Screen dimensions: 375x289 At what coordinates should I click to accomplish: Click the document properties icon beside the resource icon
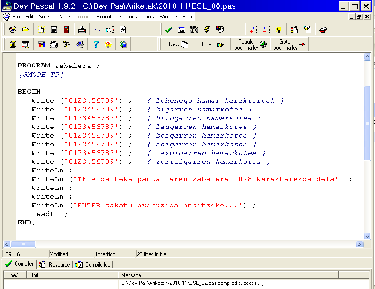pyautogui.click(x=308, y=29)
